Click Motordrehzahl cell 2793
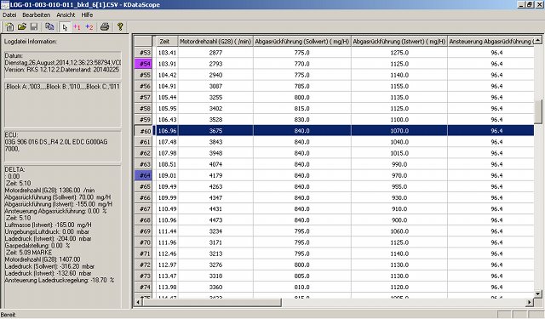Viewport: 545px width, 319px height. click(215, 64)
